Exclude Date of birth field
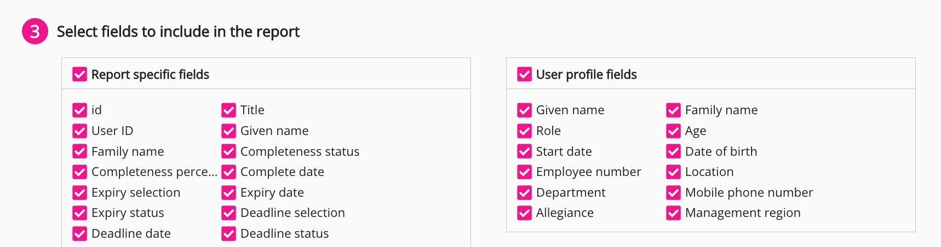 pos(674,151)
